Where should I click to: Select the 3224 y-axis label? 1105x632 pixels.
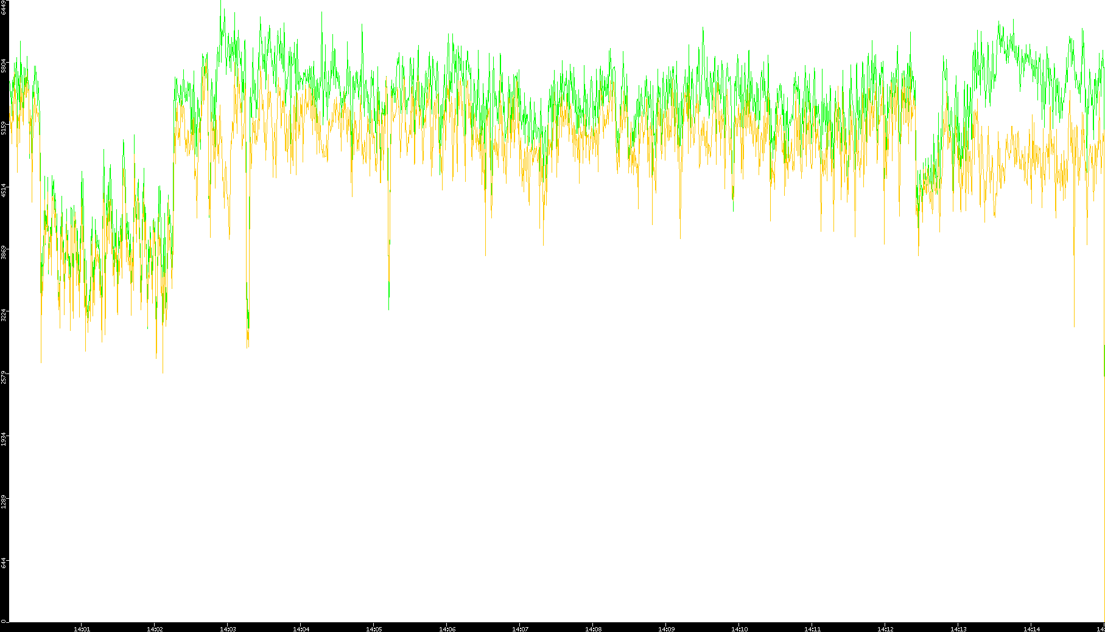pos(4,315)
